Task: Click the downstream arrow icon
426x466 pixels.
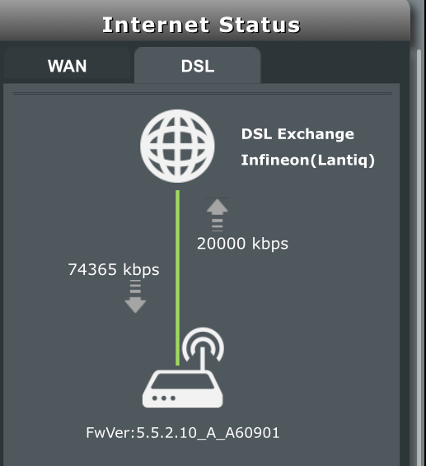Action: [x=135, y=296]
